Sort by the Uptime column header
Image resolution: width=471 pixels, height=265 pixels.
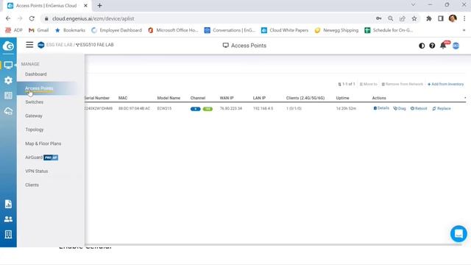coord(342,98)
